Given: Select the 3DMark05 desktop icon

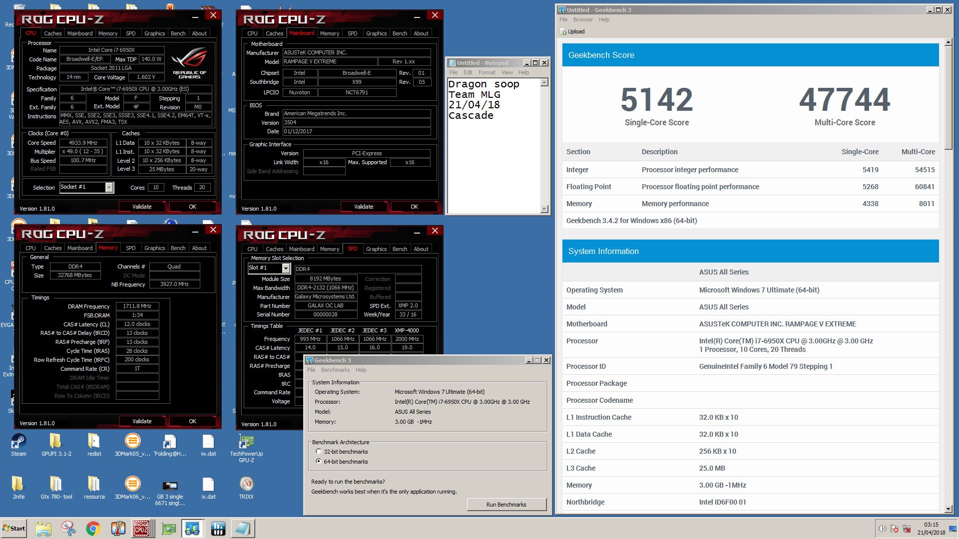Looking at the screenshot, I should click(132, 445).
